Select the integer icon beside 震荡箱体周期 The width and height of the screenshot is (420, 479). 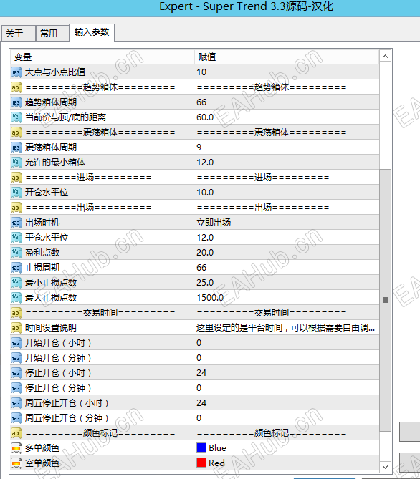[x=16, y=147]
